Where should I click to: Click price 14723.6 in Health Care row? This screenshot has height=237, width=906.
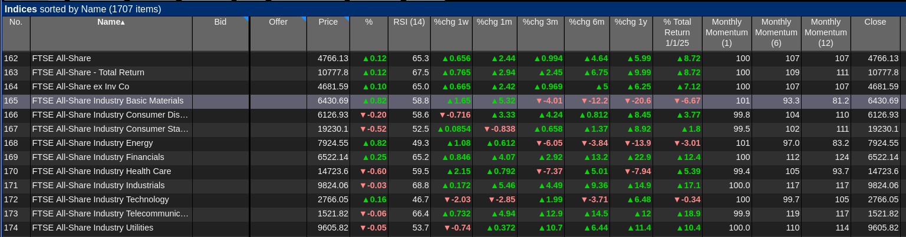tap(333, 171)
